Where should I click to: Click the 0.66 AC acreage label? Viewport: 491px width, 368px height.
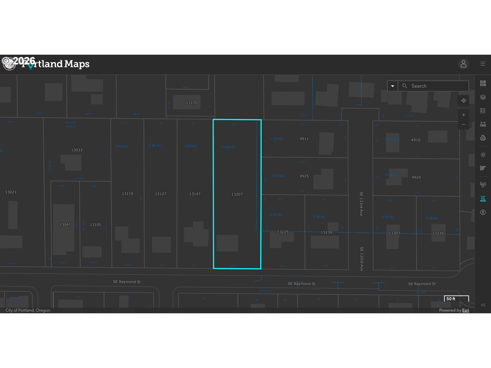[229, 147]
